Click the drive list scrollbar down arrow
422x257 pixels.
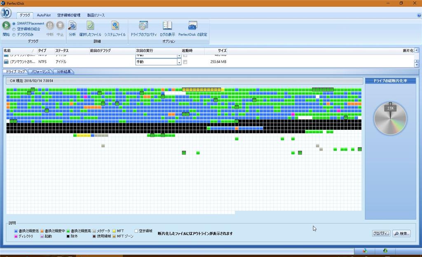[x=417, y=65]
